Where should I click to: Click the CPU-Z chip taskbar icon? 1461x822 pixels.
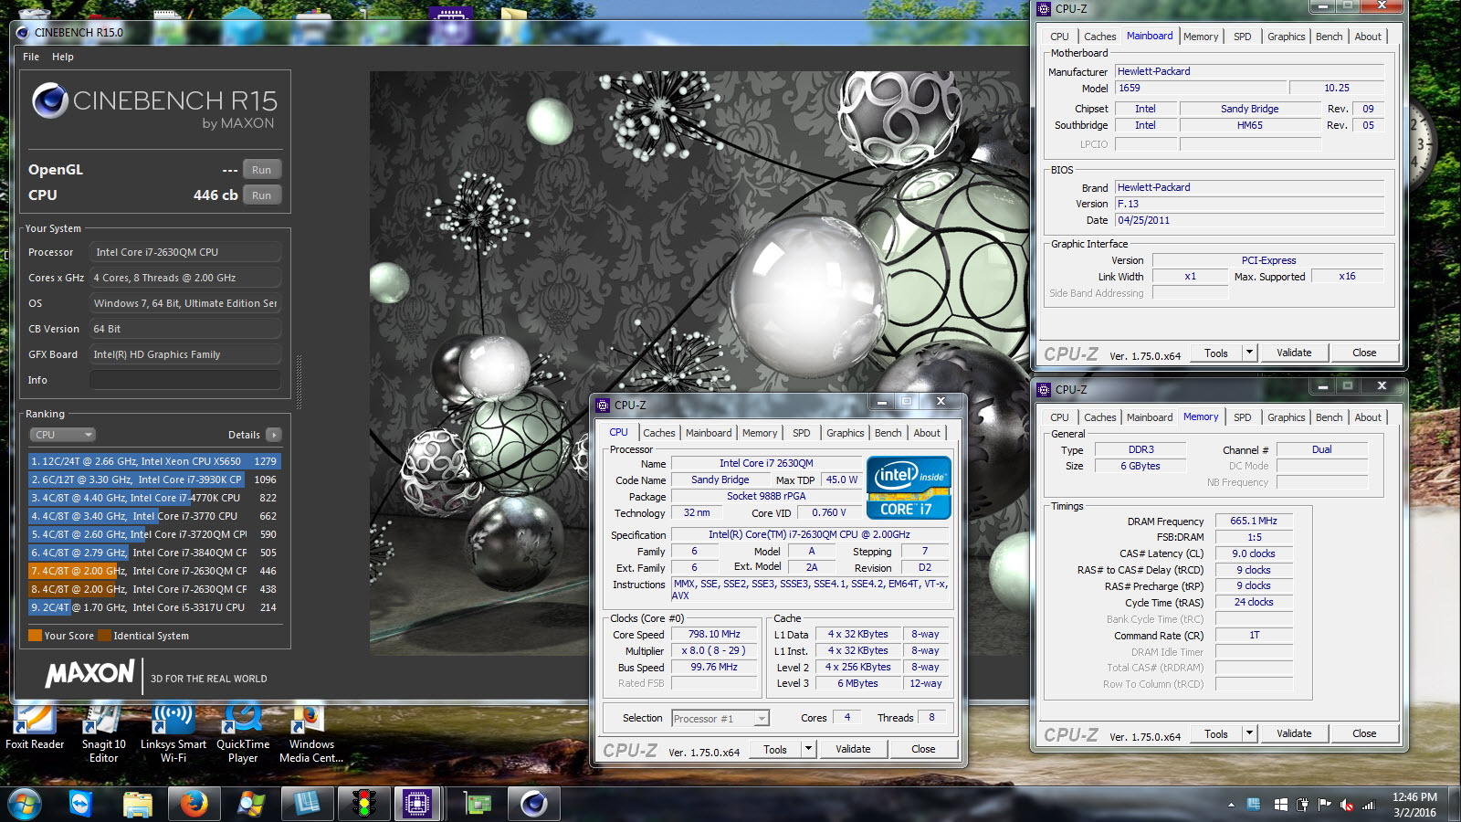pyautogui.click(x=417, y=804)
